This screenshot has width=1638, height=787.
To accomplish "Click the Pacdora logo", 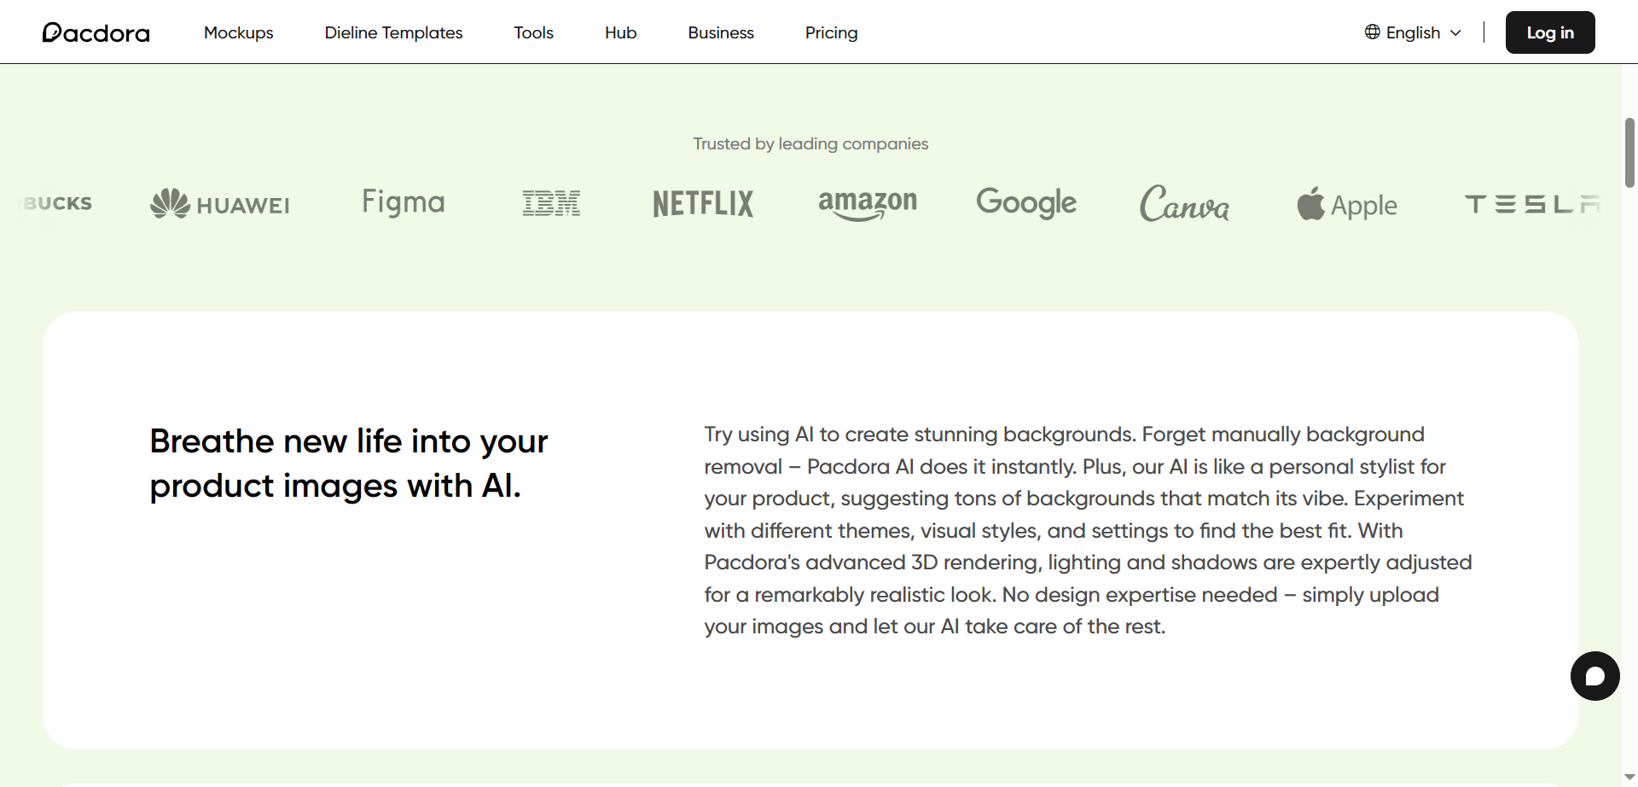I will pos(96,32).
